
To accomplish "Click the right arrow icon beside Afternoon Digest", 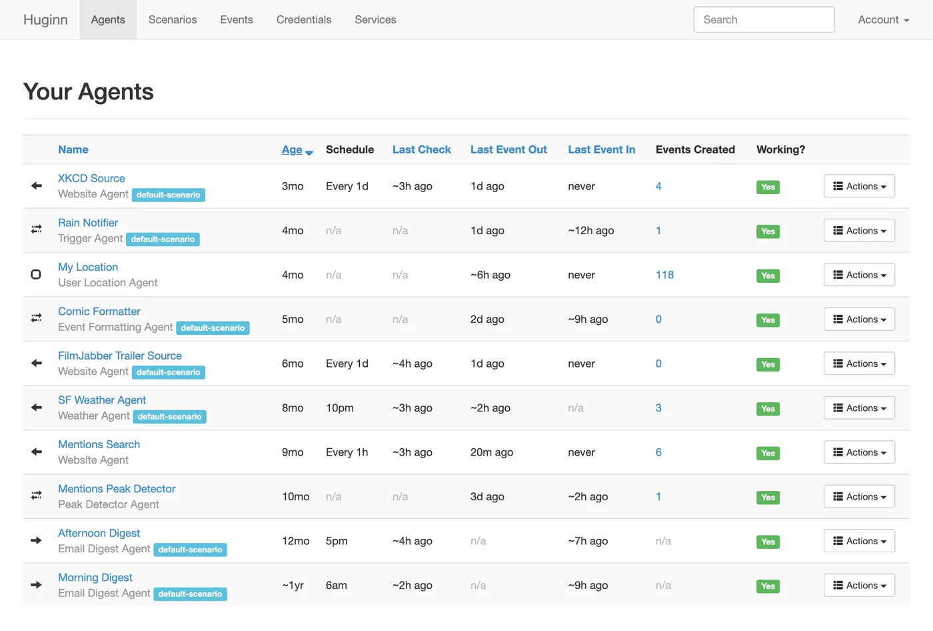I will coord(37,540).
